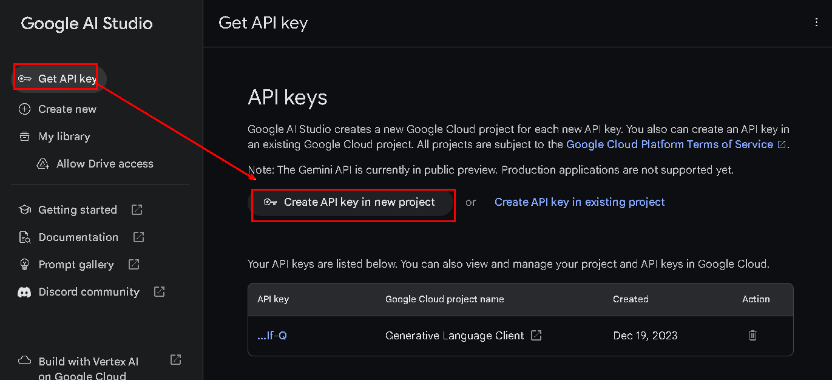Click the Discord community logo icon
The width and height of the screenshot is (832, 380).
coord(24,292)
